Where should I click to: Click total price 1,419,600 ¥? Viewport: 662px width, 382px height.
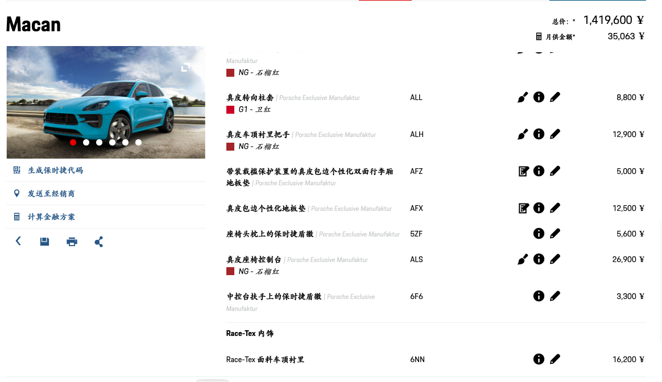(x=614, y=20)
